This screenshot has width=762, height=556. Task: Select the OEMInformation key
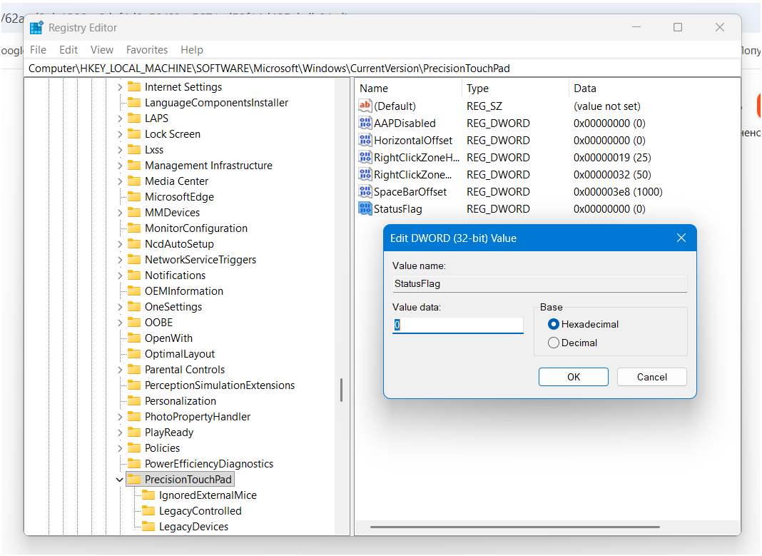point(183,290)
